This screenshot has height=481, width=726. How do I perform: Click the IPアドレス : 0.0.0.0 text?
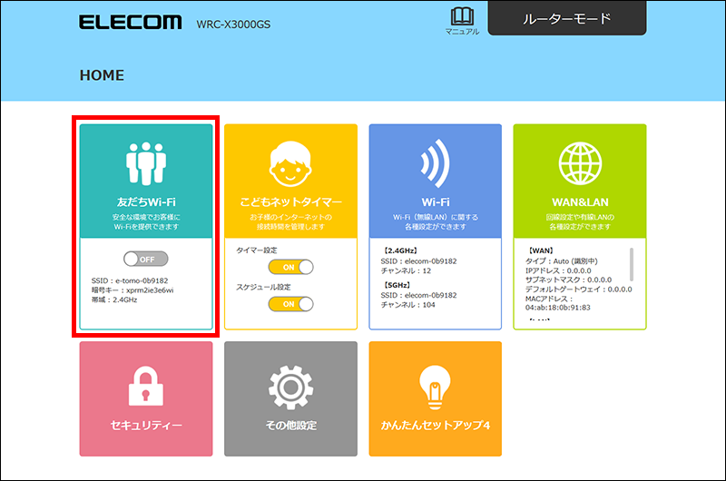coord(558,270)
